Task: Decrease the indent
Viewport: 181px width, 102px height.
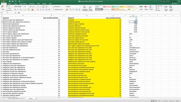Action: [x=46, y=10]
